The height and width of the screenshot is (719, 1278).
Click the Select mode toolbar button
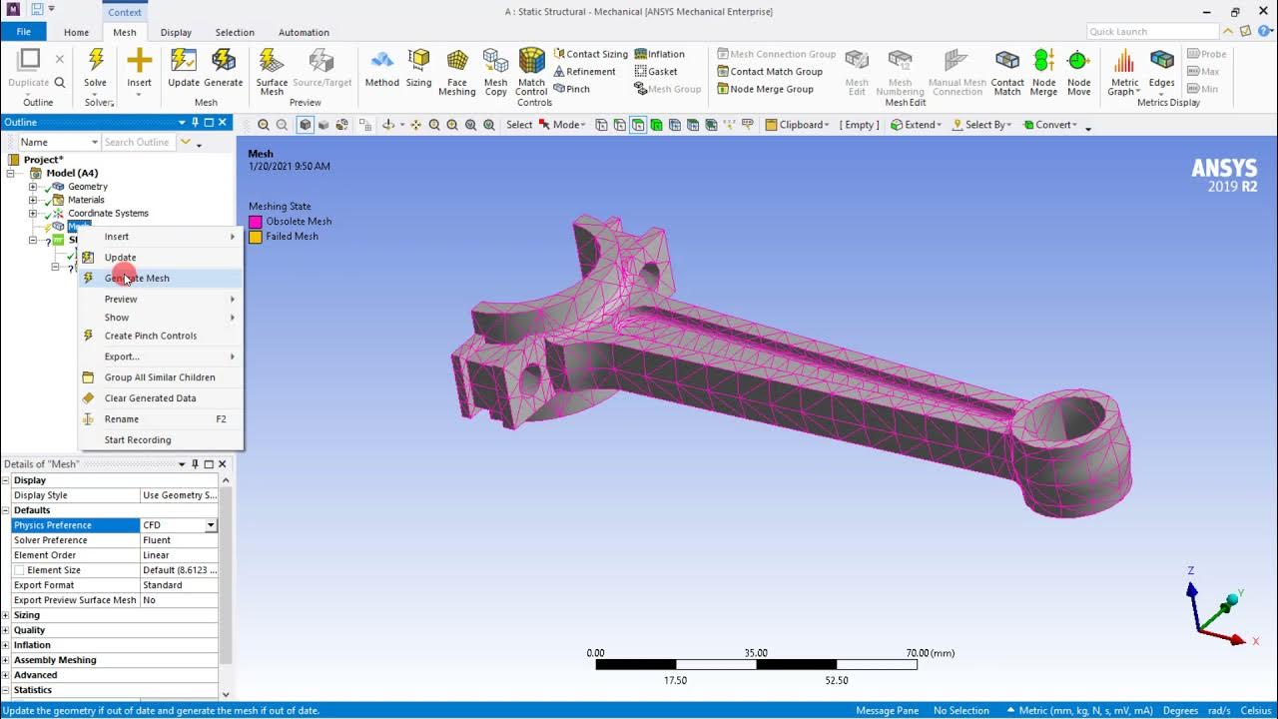(x=519, y=125)
